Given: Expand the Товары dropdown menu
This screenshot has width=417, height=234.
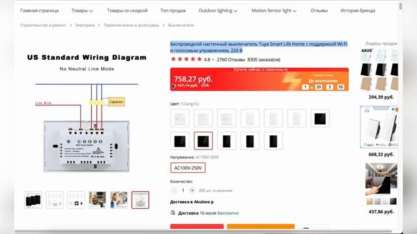Looking at the screenshot, I should pyautogui.click(x=82, y=10).
